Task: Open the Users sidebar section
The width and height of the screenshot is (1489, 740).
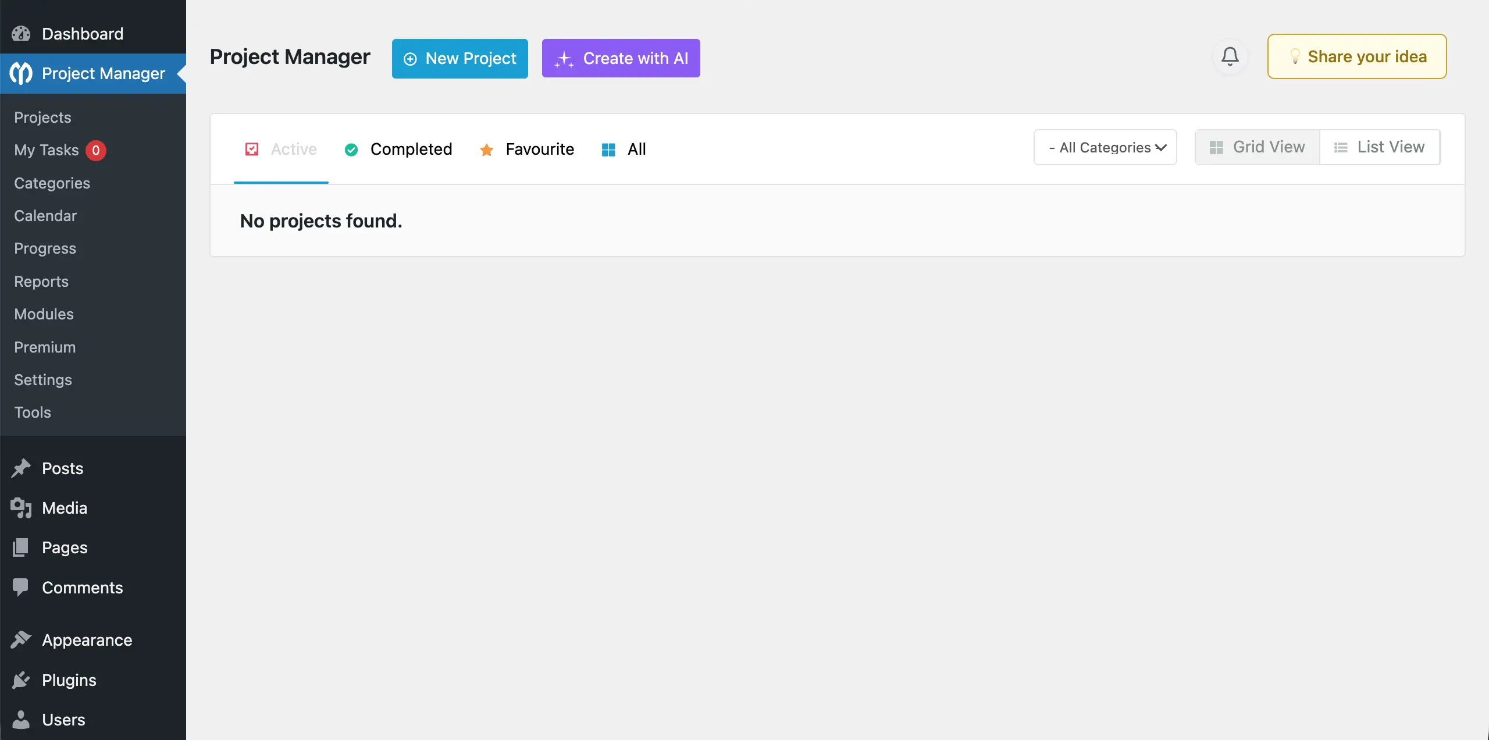Action: coord(62,719)
